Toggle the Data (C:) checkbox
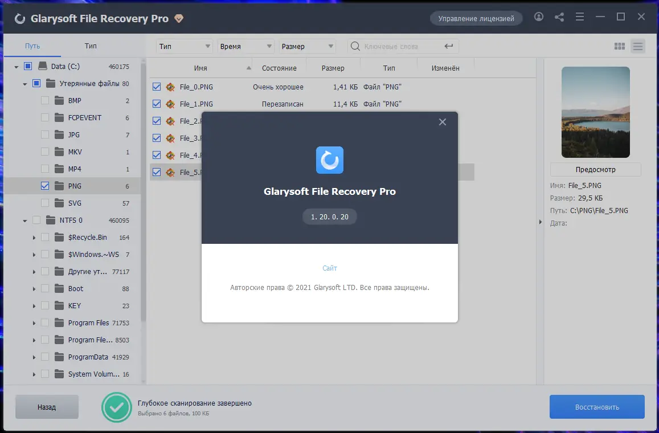Screen dimensions: 659x433 [28, 66]
